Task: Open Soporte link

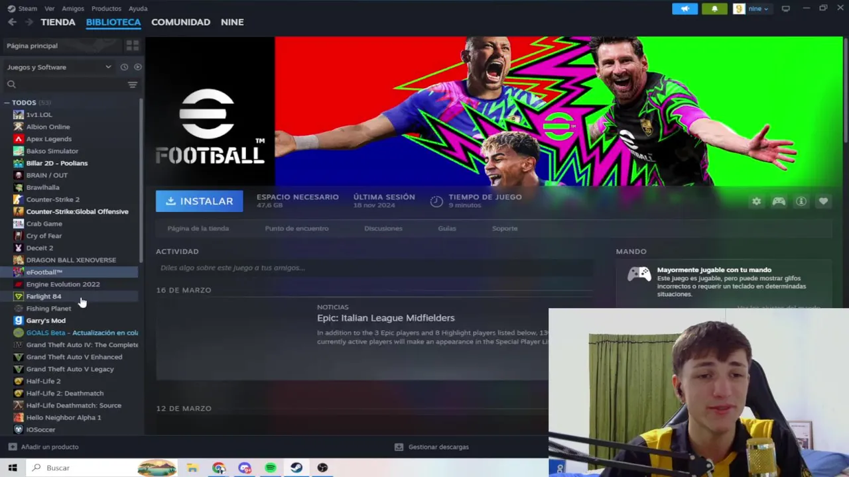Action: (505, 229)
